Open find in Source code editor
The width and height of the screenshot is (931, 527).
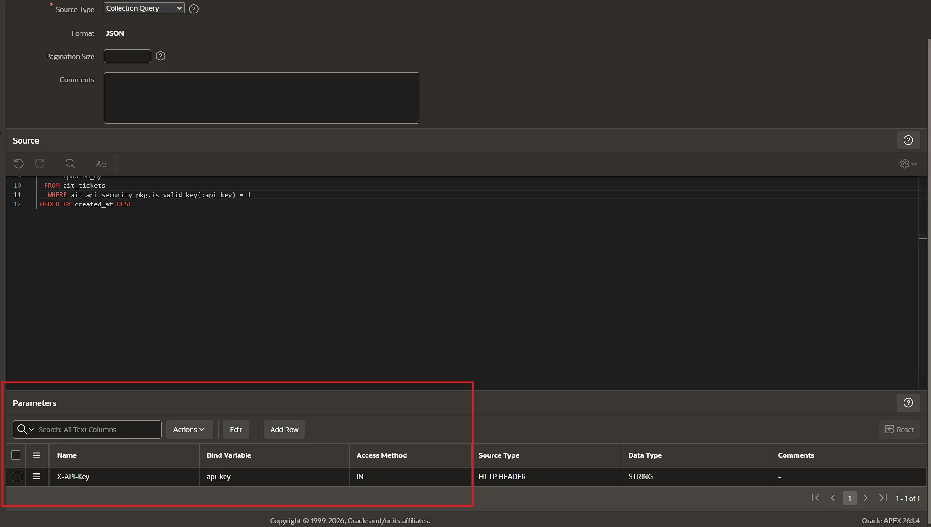[70, 164]
